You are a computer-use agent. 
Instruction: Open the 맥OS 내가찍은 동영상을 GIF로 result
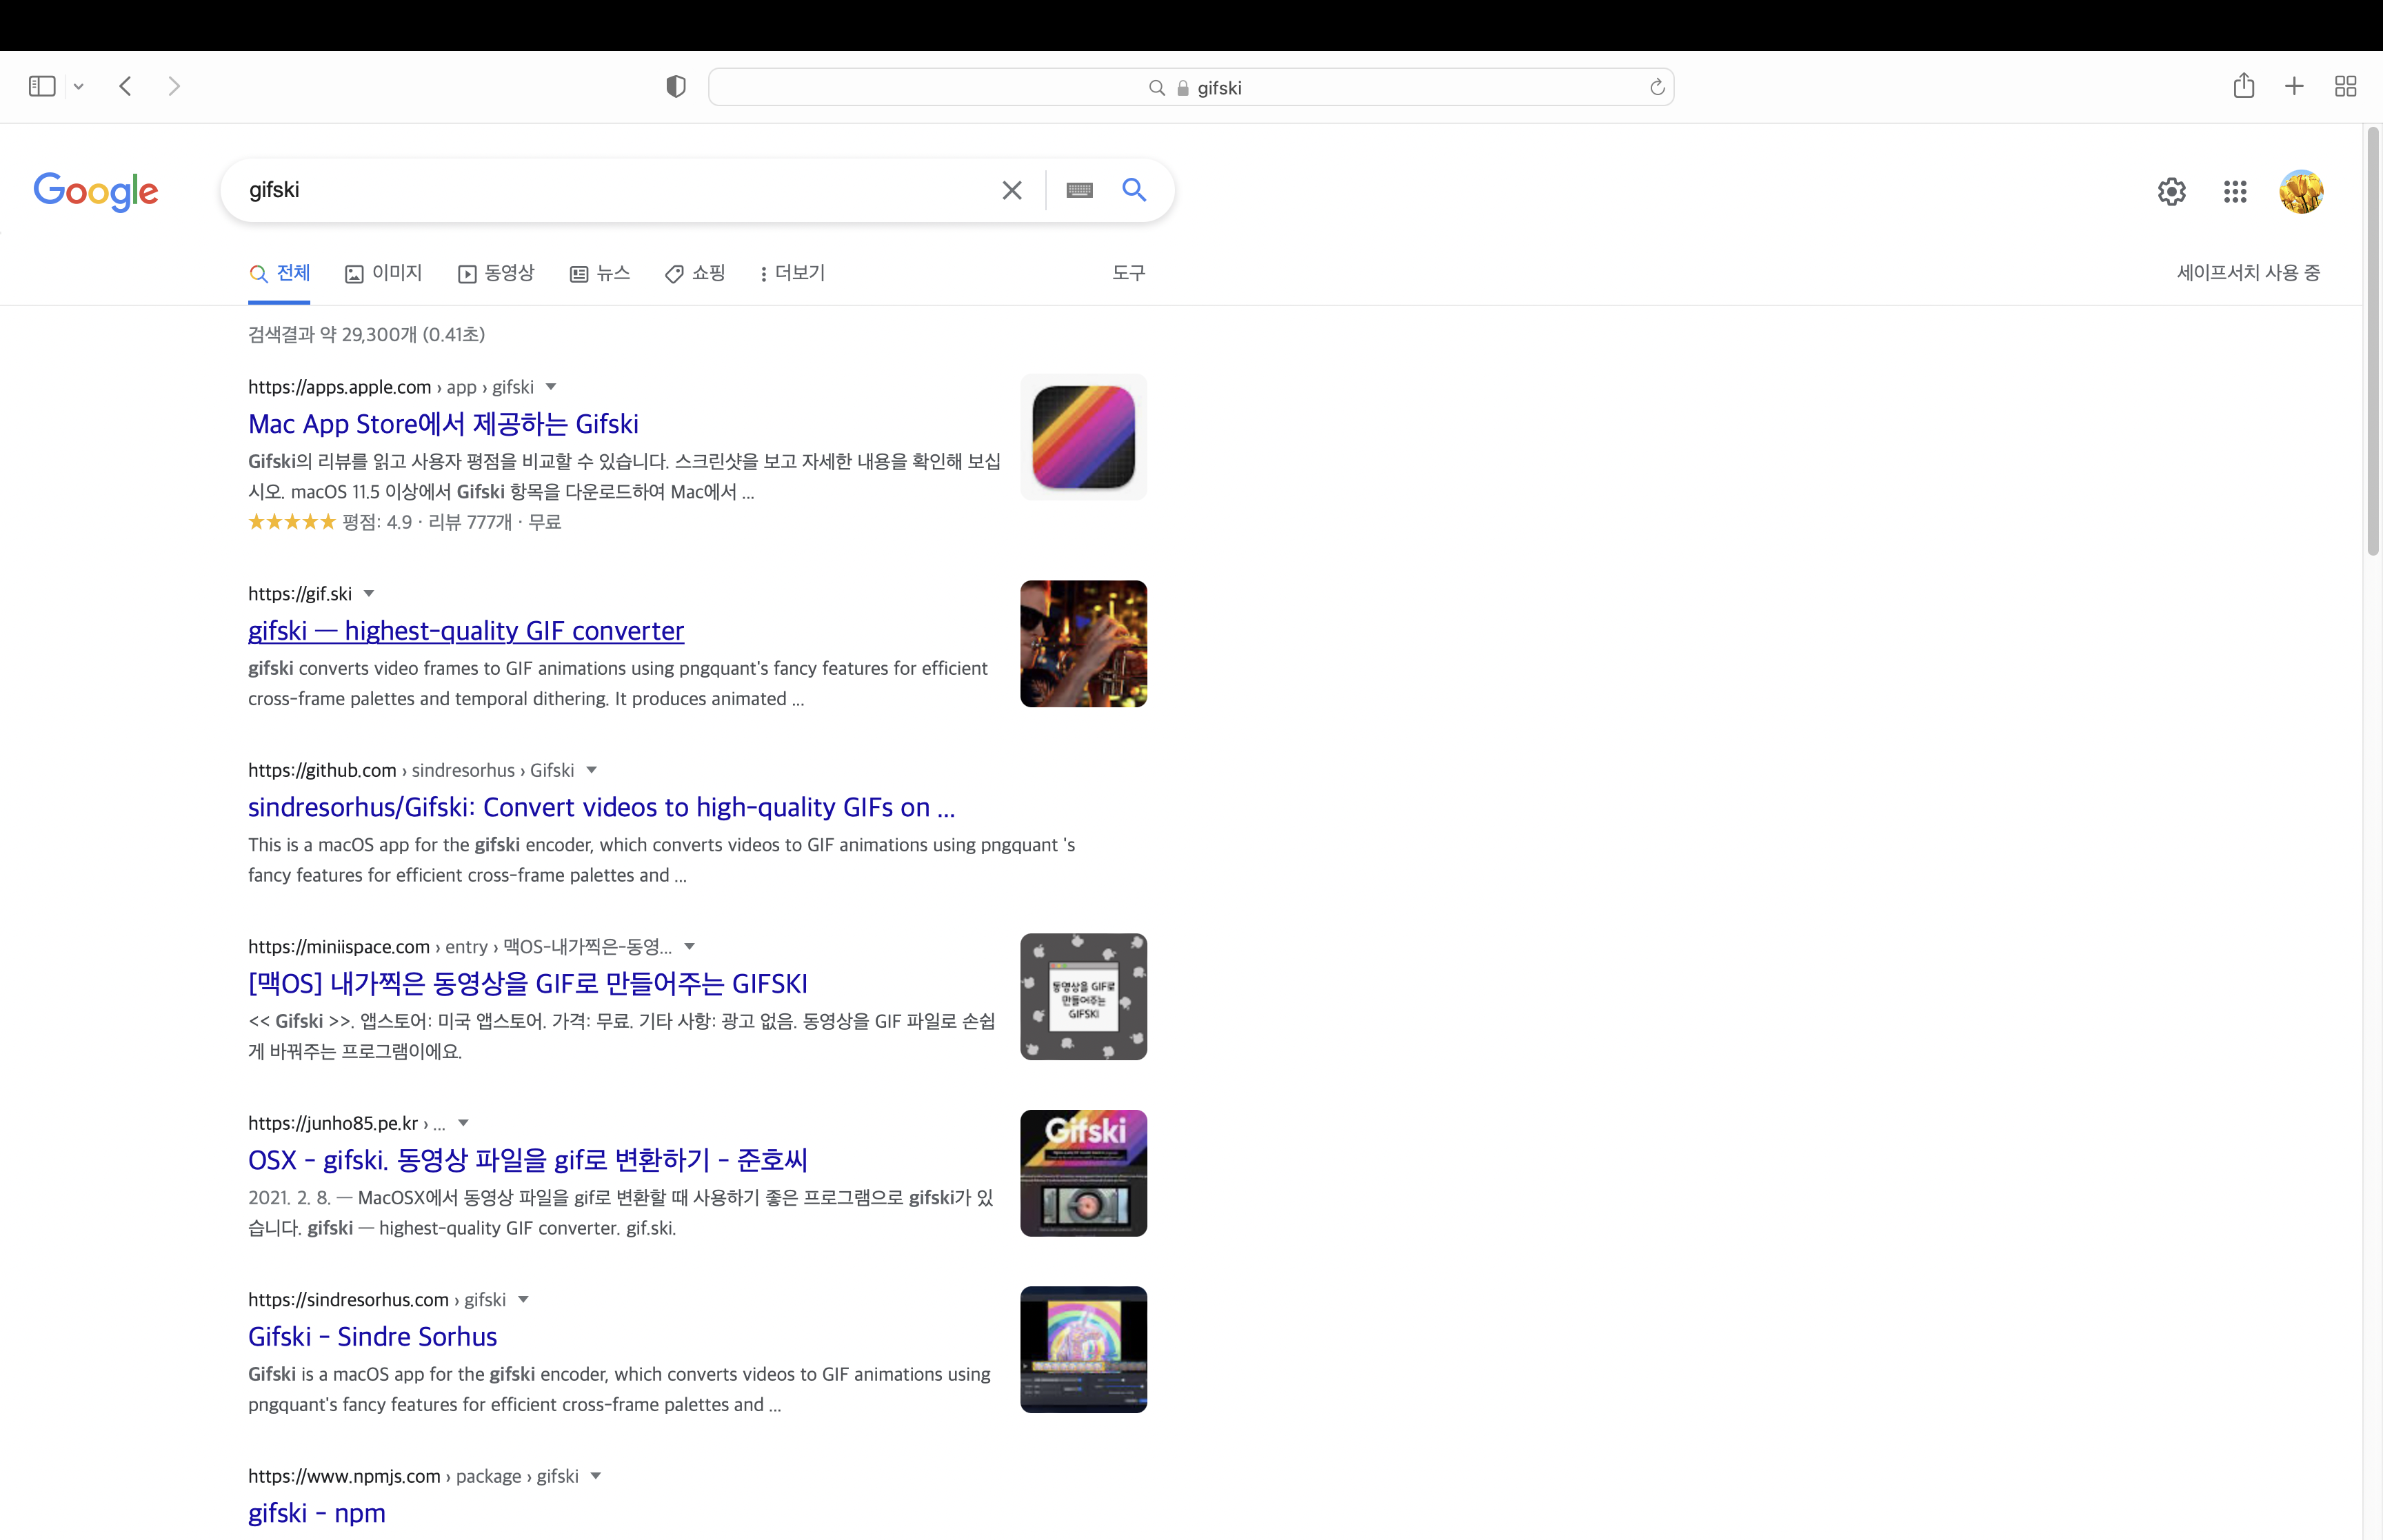(527, 984)
